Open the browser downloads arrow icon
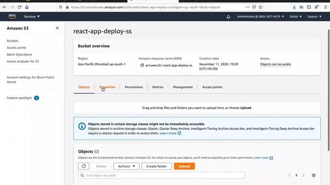The image size is (330, 185). point(294,7)
